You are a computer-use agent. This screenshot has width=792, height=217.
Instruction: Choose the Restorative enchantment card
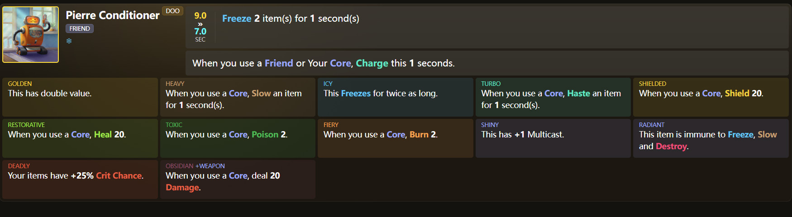(x=80, y=138)
